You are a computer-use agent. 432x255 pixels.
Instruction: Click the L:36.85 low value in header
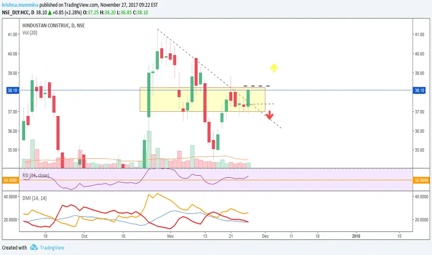pyautogui.click(x=124, y=13)
